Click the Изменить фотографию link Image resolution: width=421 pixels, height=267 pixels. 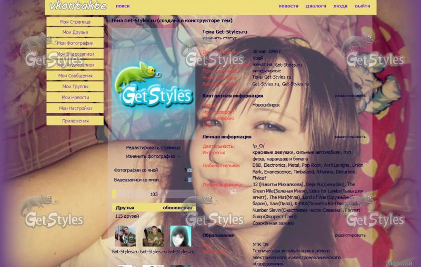[x=151, y=156]
